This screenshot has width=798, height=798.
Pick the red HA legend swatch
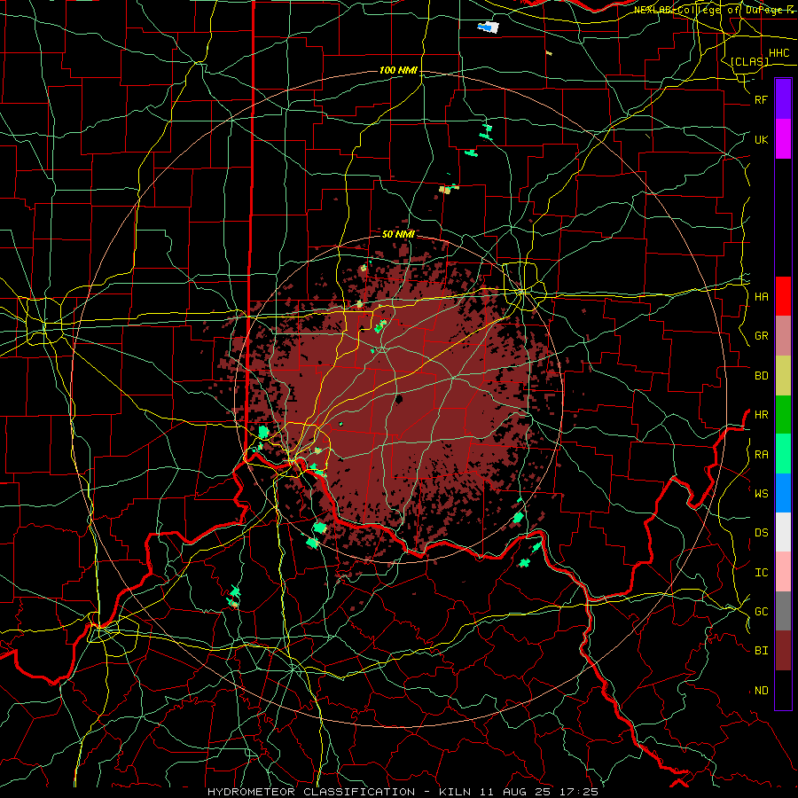(783, 296)
